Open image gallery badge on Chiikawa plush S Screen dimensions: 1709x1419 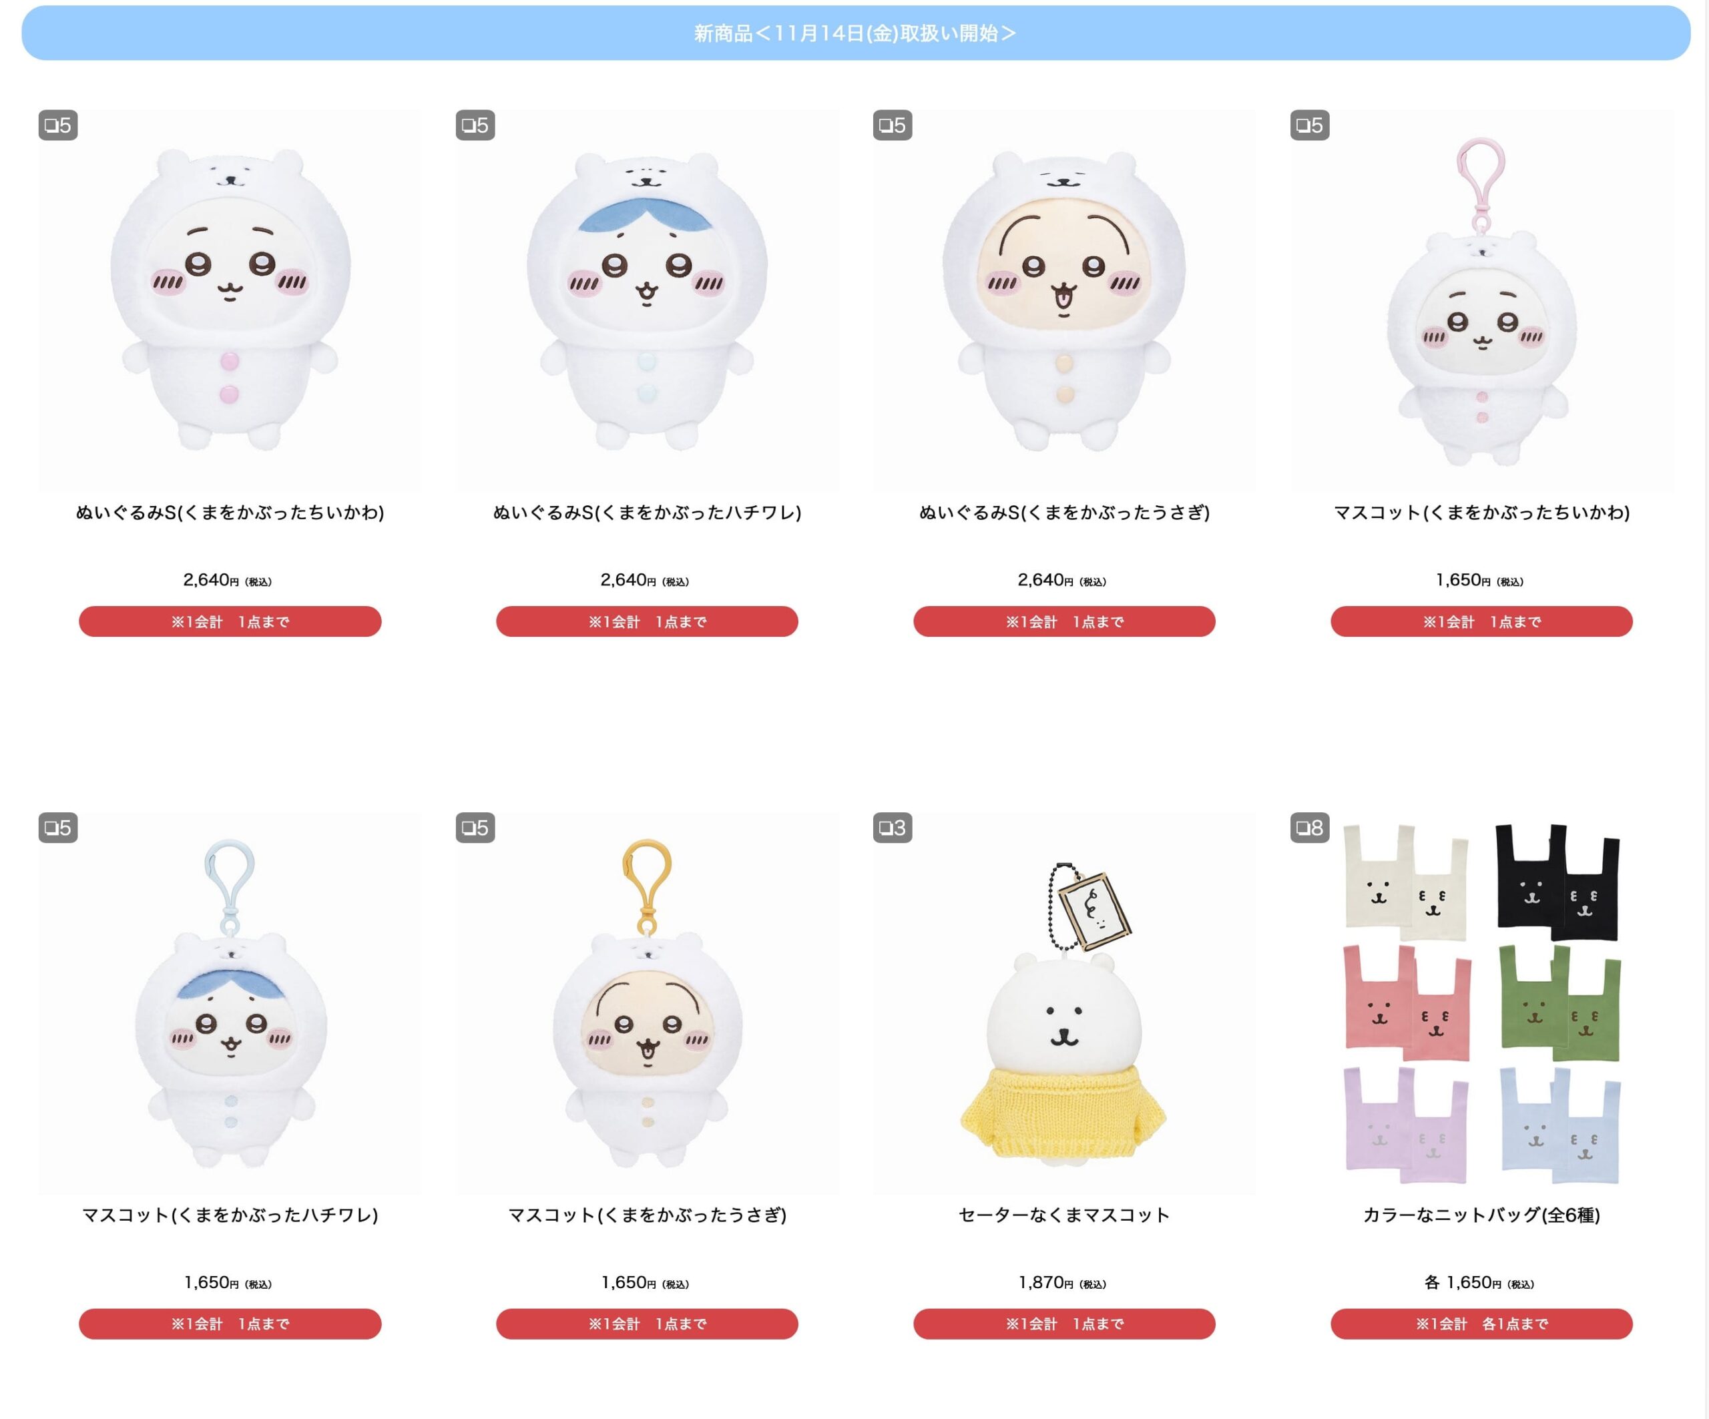[58, 125]
